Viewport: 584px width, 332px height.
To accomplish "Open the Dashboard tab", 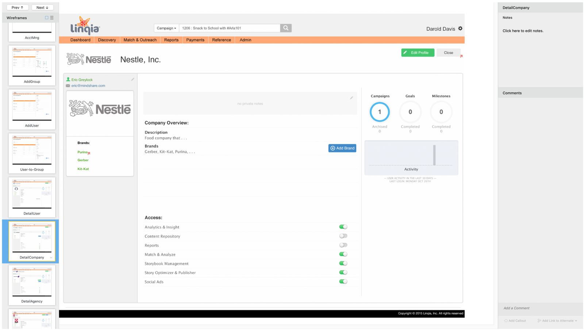I will (80, 40).
